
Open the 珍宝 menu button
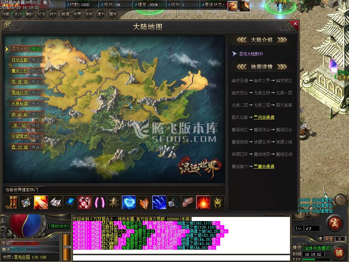42,14
